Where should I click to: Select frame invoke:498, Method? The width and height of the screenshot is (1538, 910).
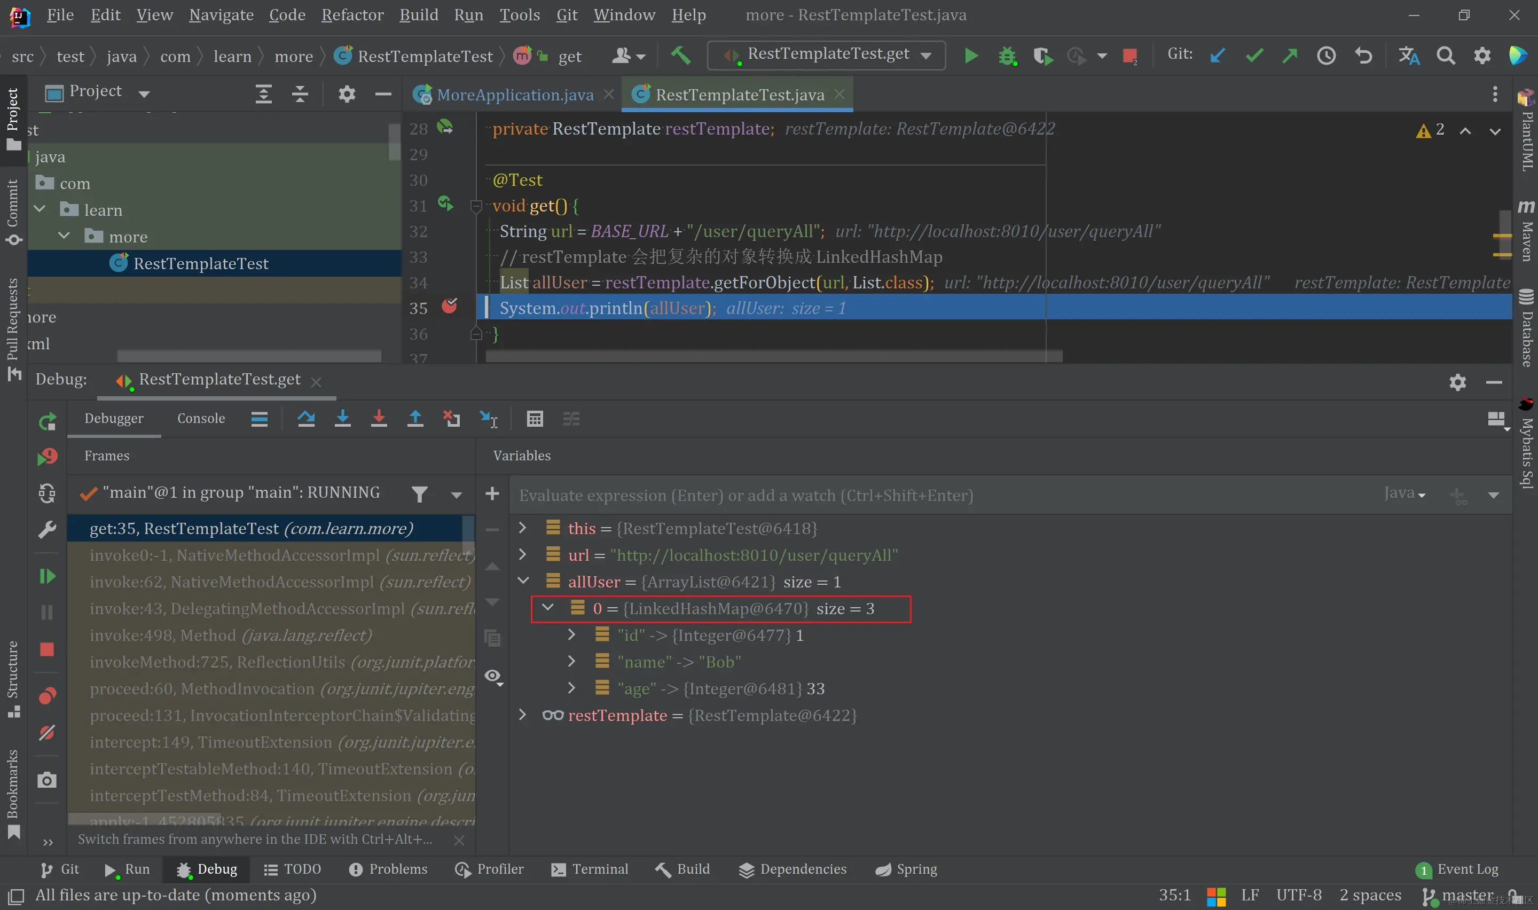[231, 636]
